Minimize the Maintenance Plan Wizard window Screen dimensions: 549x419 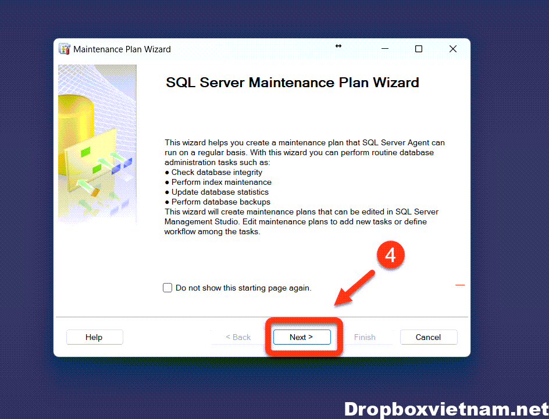click(384, 49)
